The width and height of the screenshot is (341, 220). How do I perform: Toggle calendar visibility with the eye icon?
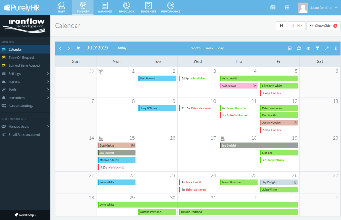click(308, 48)
